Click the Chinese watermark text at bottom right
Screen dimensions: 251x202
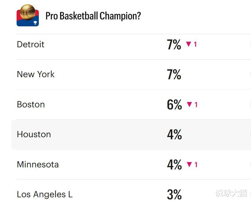tap(231, 193)
